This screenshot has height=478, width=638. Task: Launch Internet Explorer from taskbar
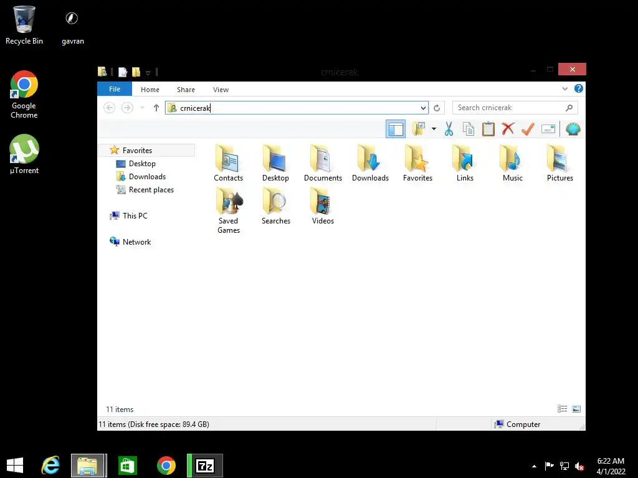tap(50, 466)
